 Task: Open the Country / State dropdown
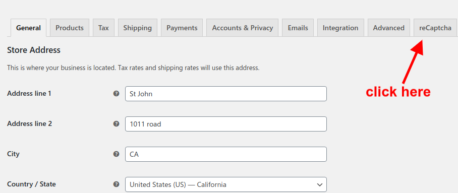coord(226,184)
